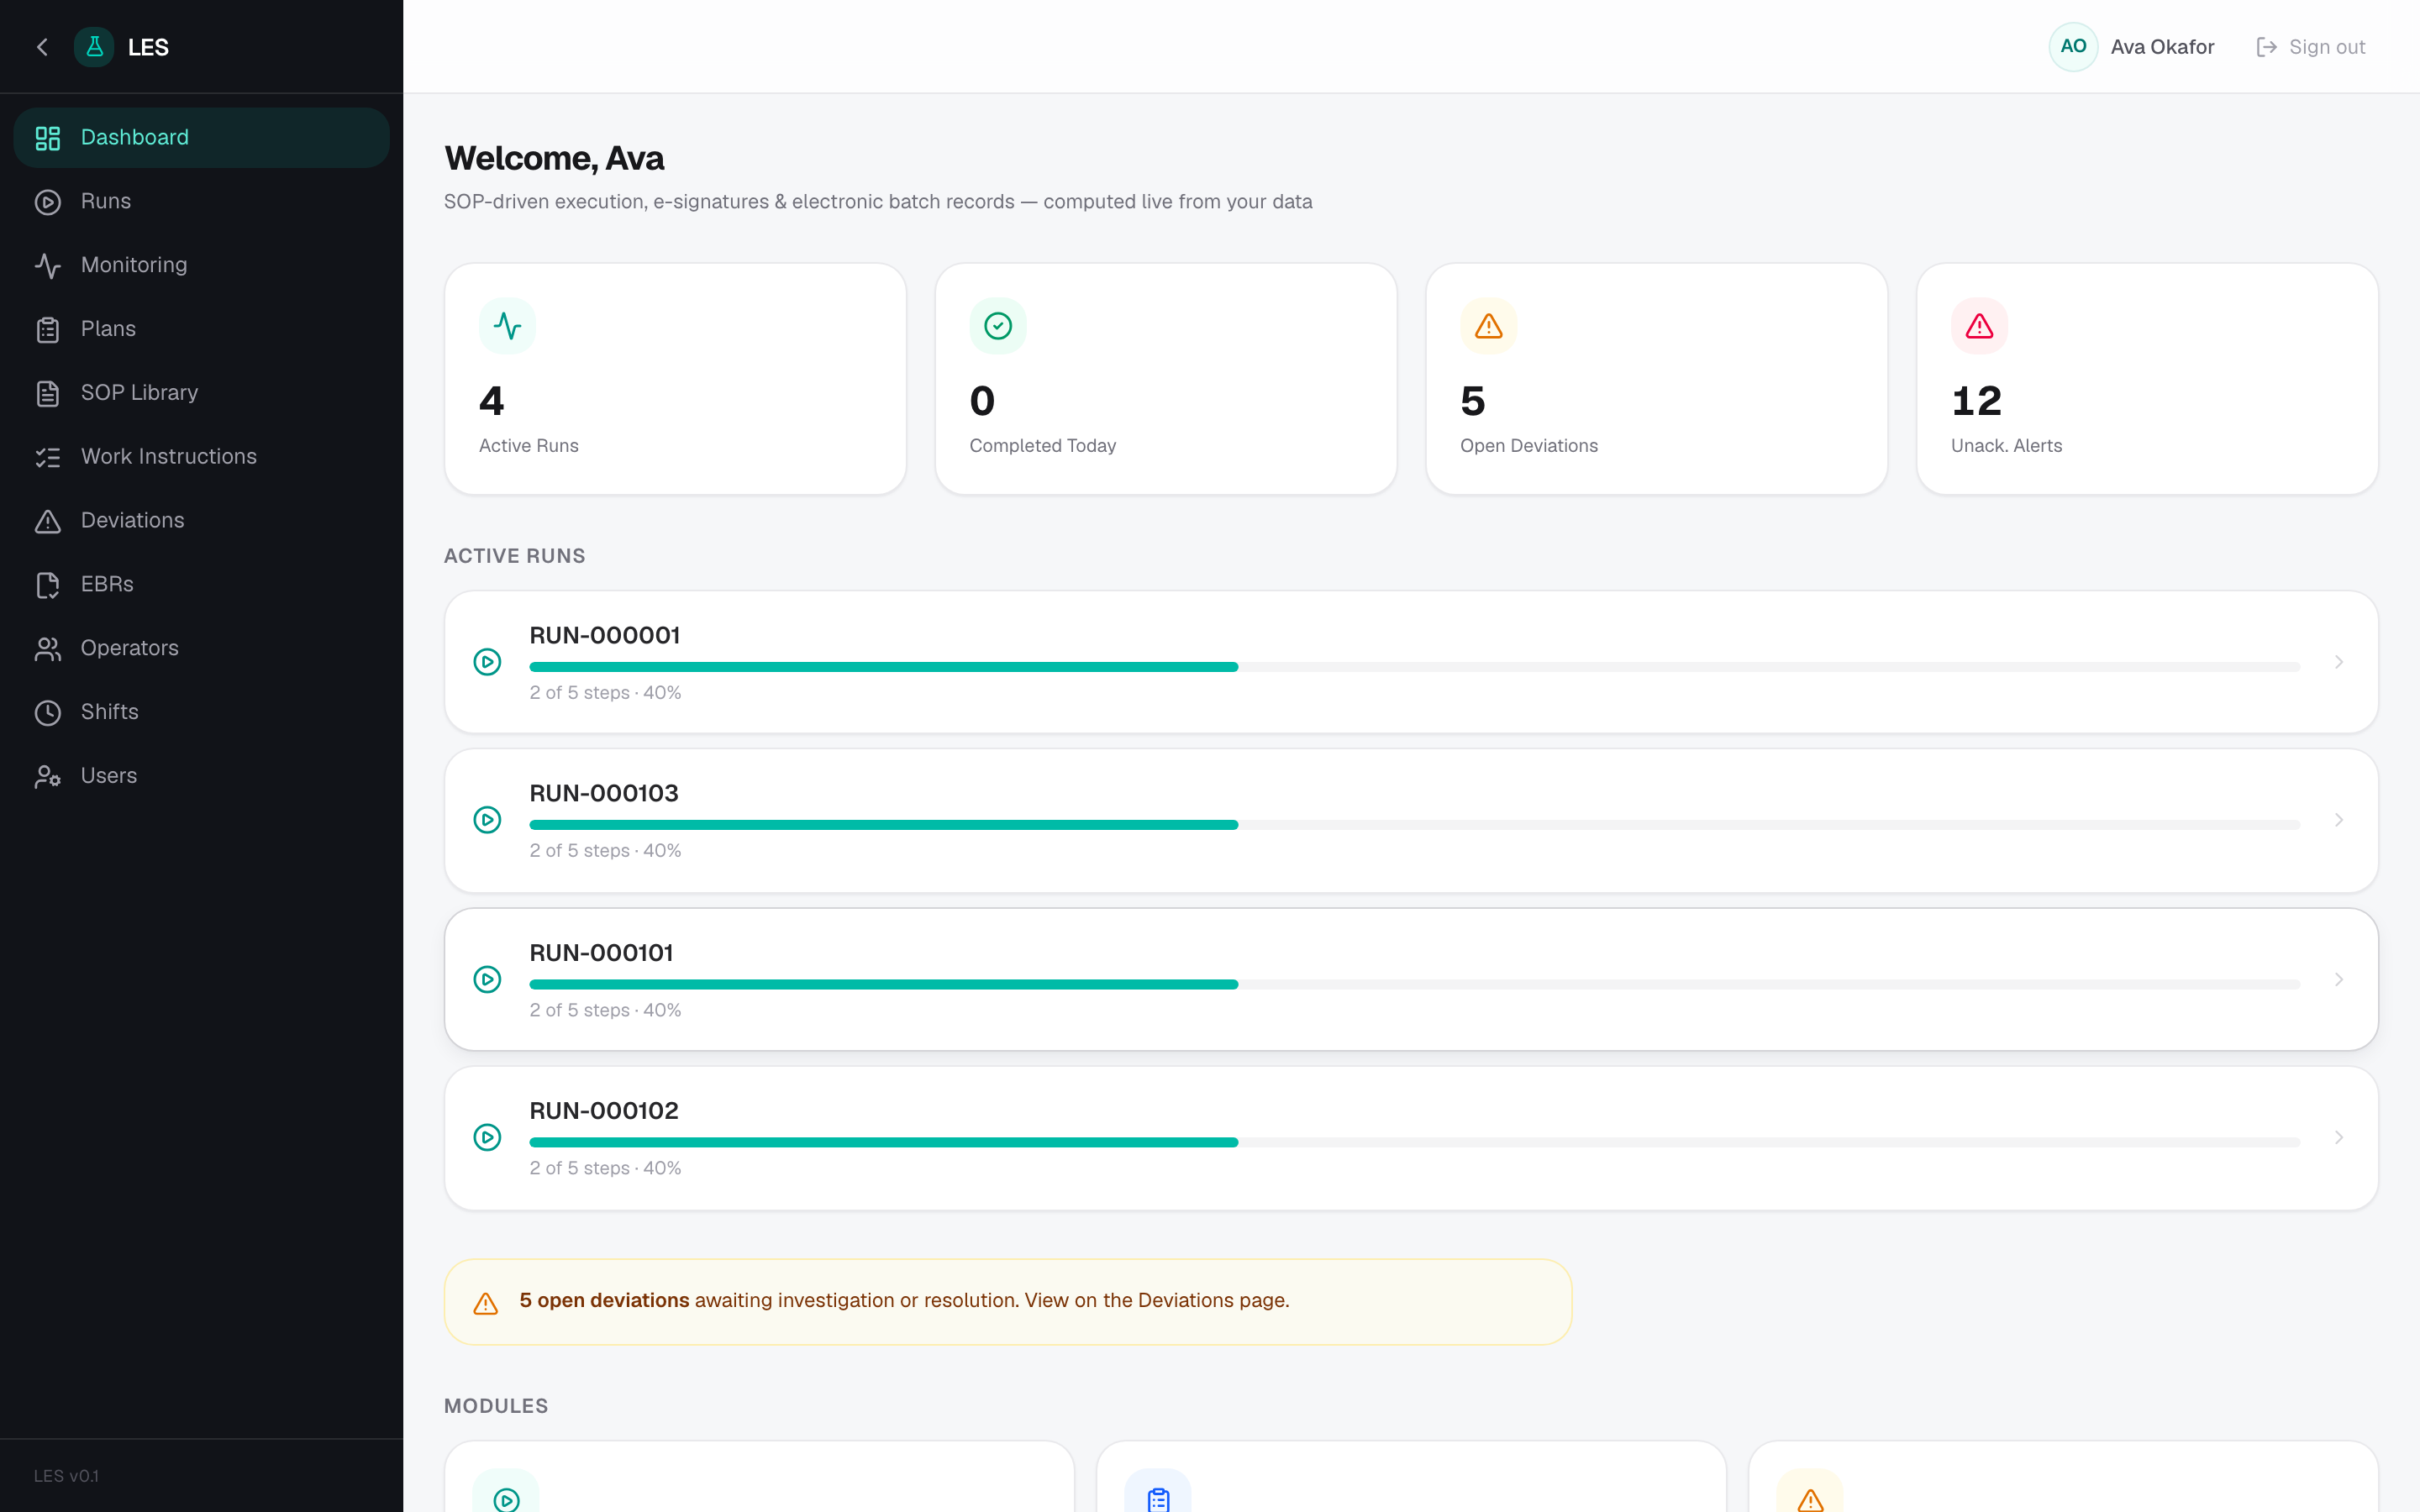Screen dimensions: 2420x1512
Task: Open SOP Library in sidebar
Action: (201, 394)
